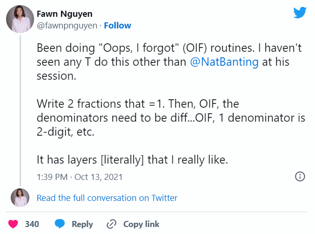Click the Copy link chain icon
Screen dimensions: 315x234
click(x=112, y=224)
